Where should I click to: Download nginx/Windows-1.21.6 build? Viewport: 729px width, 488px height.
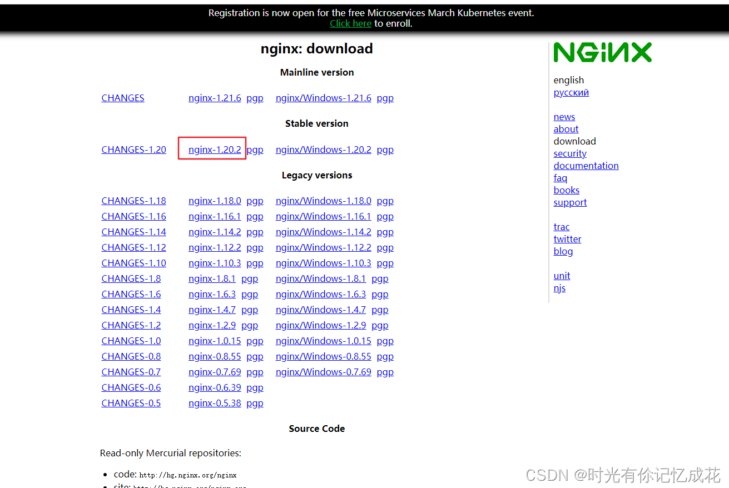(x=323, y=98)
